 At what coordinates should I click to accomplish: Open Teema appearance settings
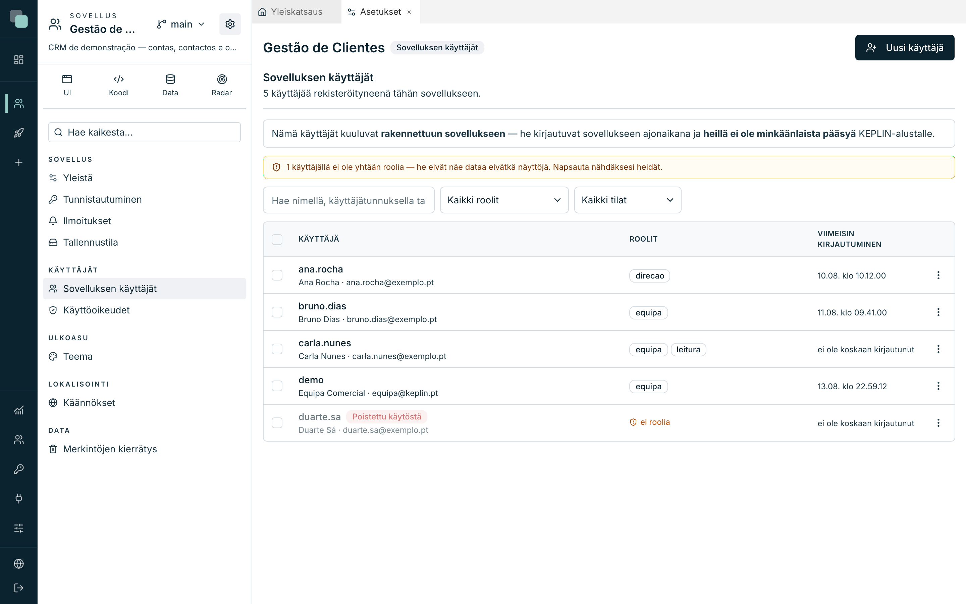(145, 356)
